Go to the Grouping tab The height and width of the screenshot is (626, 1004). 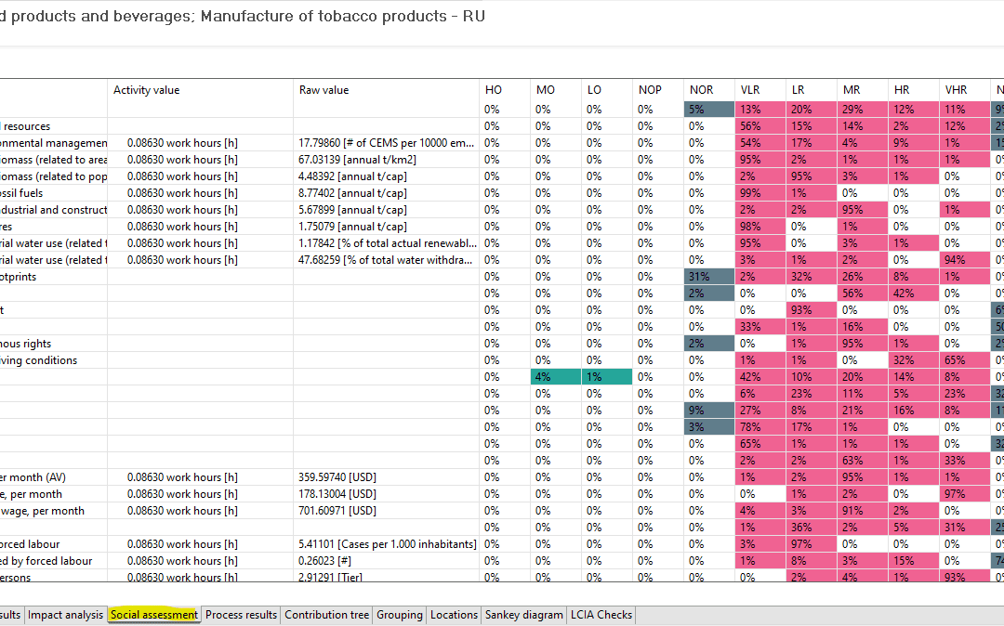[x=399, y=615]
